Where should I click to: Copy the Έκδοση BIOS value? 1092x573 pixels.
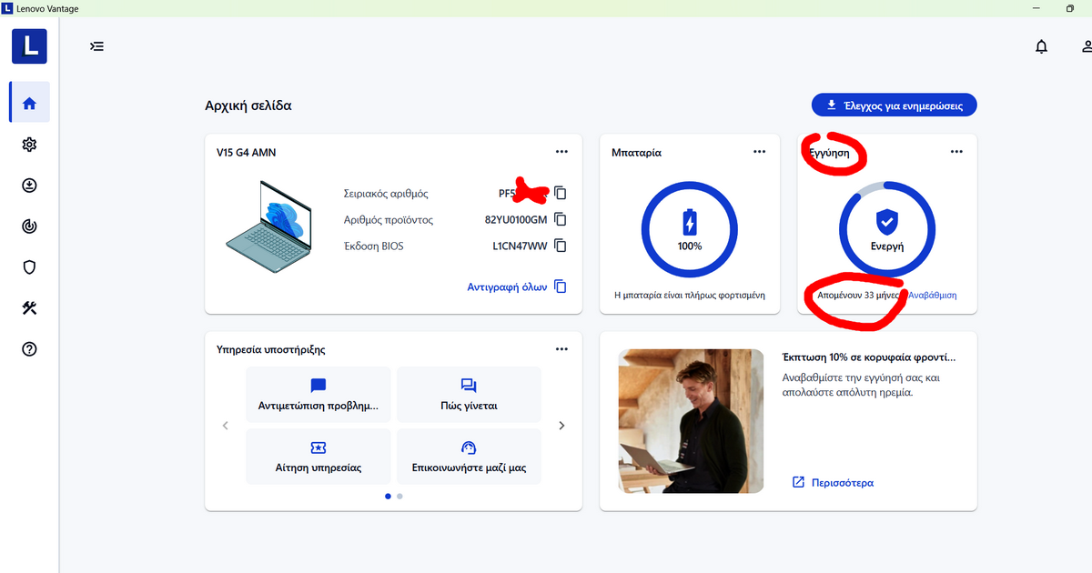coord(561,246)
